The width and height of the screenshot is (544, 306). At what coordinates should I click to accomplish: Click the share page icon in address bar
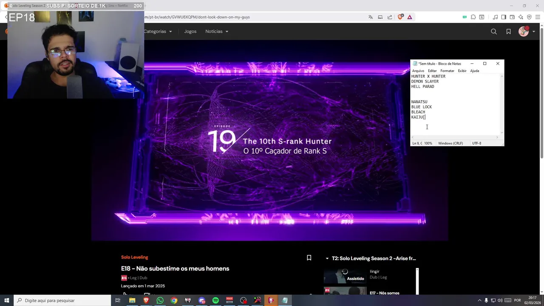[390, 17]
